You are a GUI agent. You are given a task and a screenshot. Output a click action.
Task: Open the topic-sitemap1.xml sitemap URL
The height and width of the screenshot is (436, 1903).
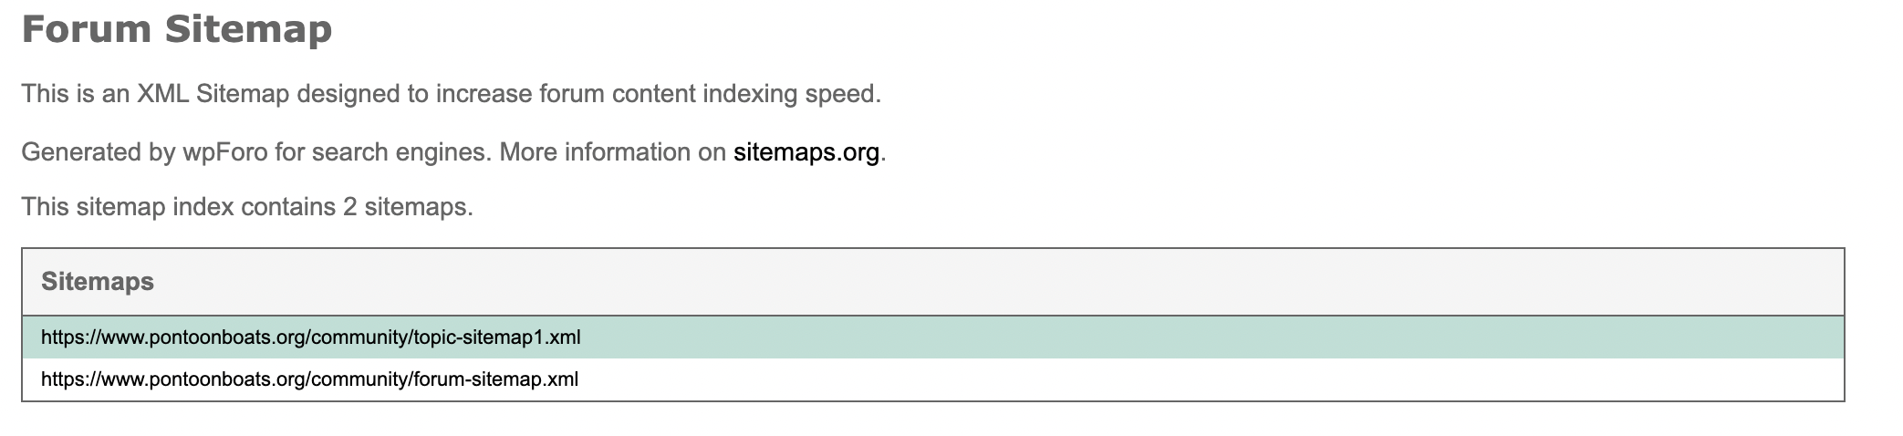(311, 337)
